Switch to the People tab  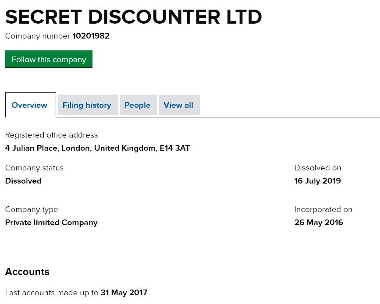137,105
